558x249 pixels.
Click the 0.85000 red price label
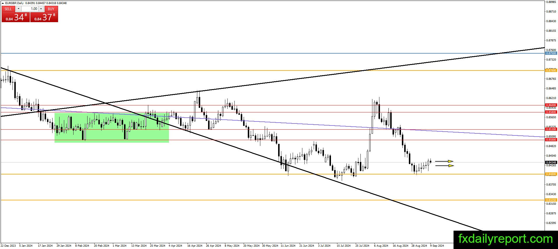tap(551, 139)
